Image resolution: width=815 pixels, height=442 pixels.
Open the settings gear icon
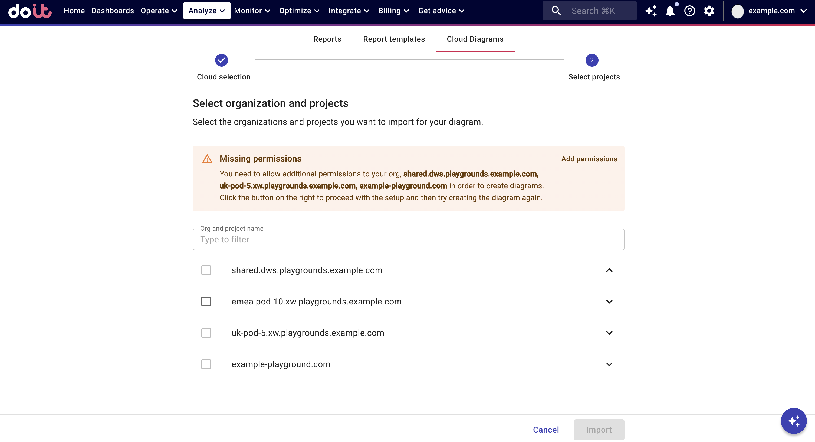(709, 11)
